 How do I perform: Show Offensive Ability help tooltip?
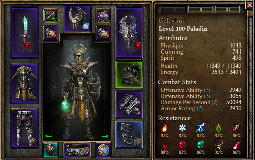point(207,90)
